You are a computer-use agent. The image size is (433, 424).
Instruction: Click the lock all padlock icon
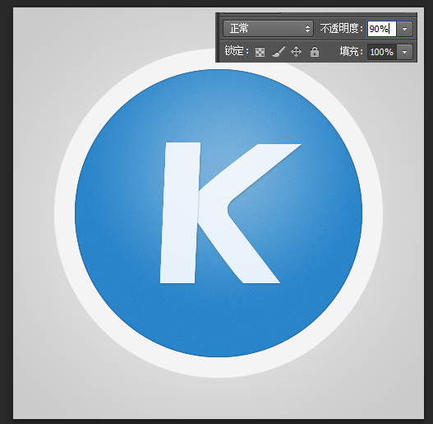tap(315, 52)
